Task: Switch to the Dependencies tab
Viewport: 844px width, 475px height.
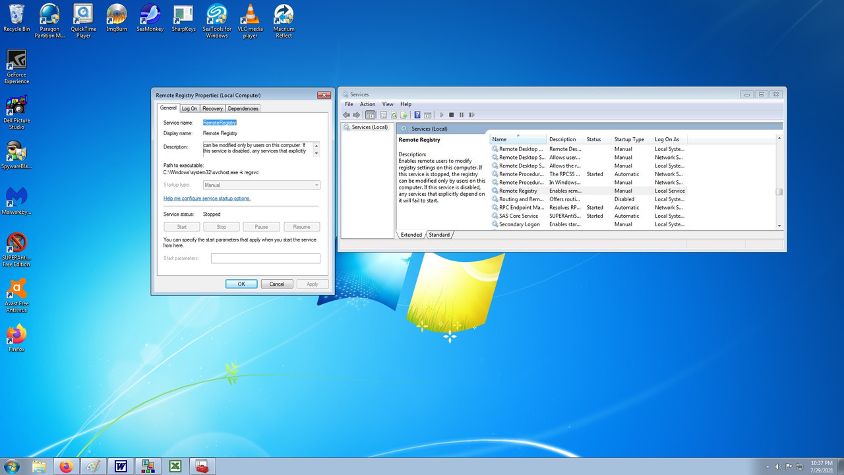Action: pyautogui.click(x=243, y=108)
